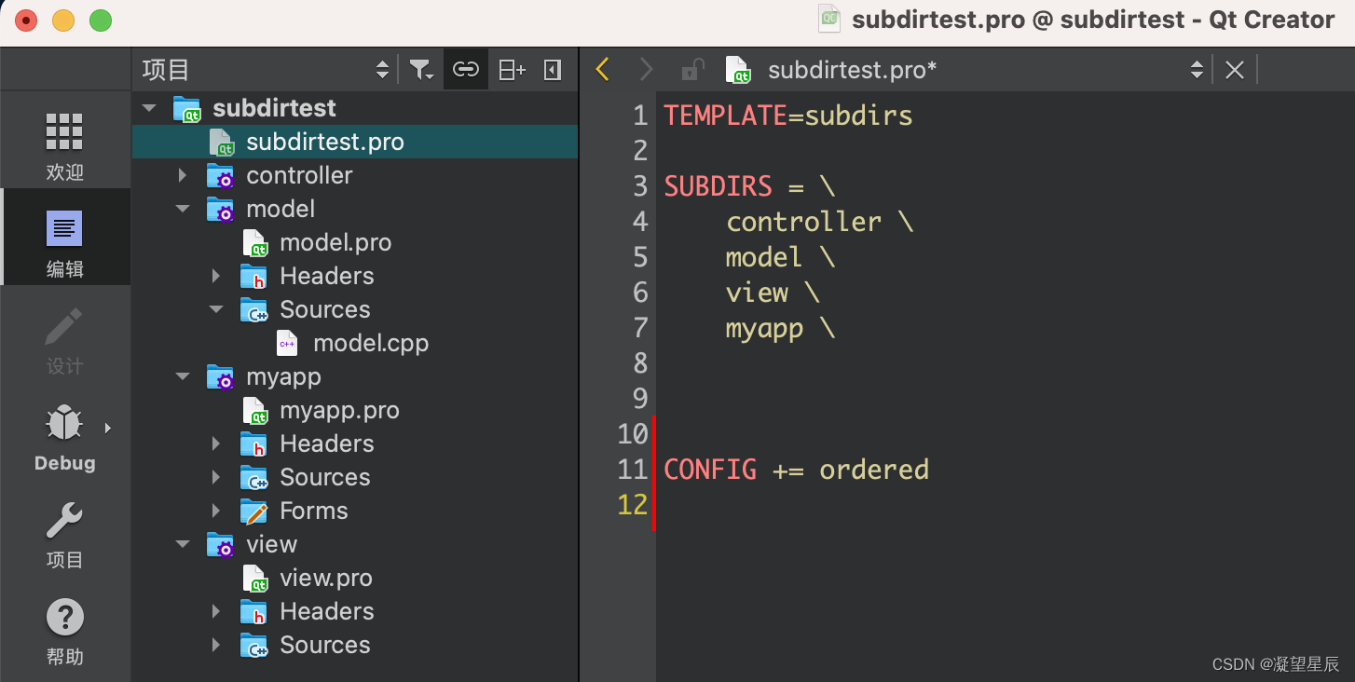Screen dimensions: 1355x682
Task: Open the subdirtest.pro* document dropdown
Action: (x=1196, y=69)
